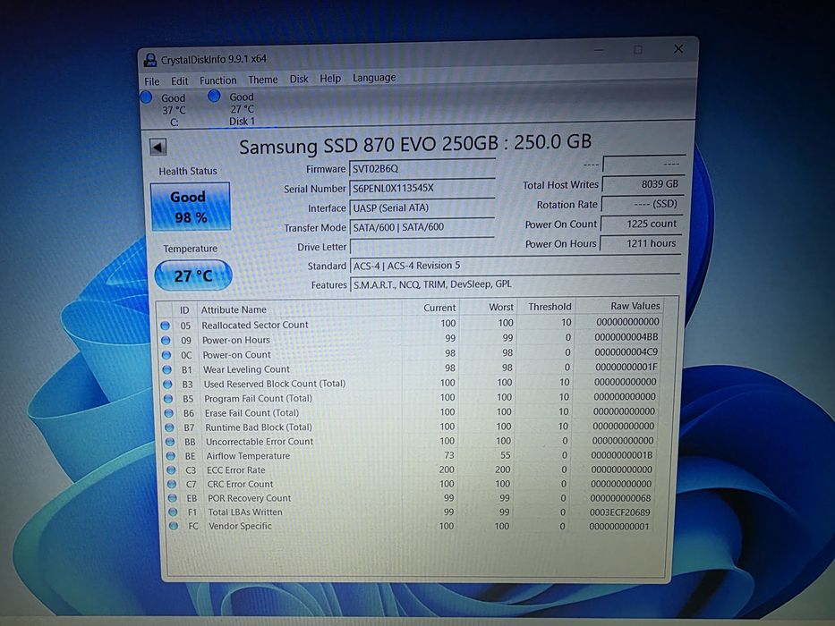Click status icon for Uncorrectable Error Count

[x=170, y=441]
